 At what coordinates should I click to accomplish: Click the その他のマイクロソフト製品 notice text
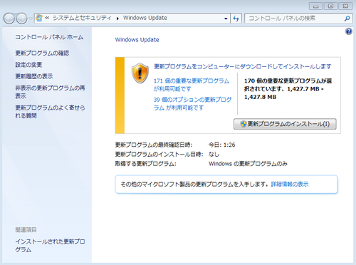click(194, 185)
